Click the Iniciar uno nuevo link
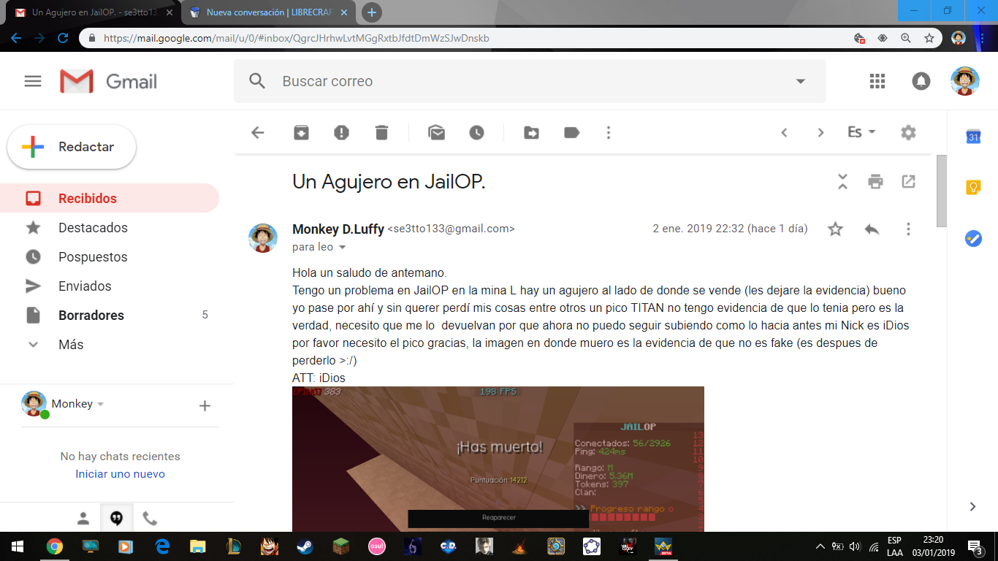The image size is (998, 561). (x=120, y=473)
